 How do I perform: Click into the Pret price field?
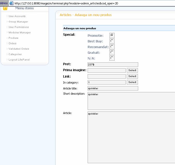coord(113,65)
